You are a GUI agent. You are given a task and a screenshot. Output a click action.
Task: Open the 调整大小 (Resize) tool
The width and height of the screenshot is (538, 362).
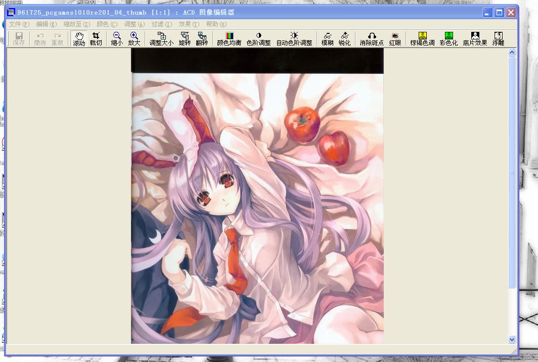[x=161, y=39]
